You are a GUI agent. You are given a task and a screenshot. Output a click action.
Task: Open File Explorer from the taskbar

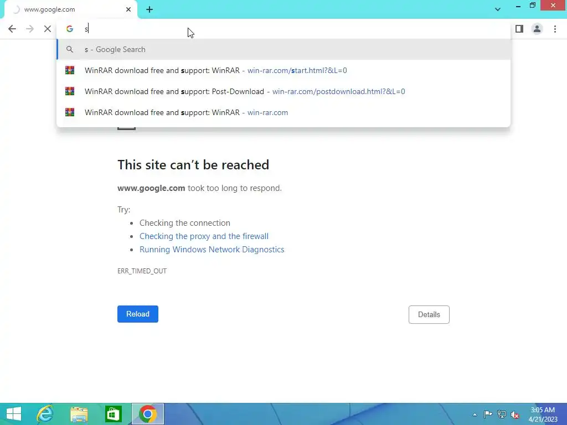(79, 414)
